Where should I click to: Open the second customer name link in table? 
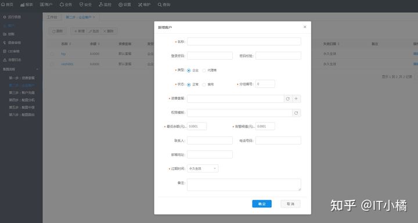click(x=67, y=64)
